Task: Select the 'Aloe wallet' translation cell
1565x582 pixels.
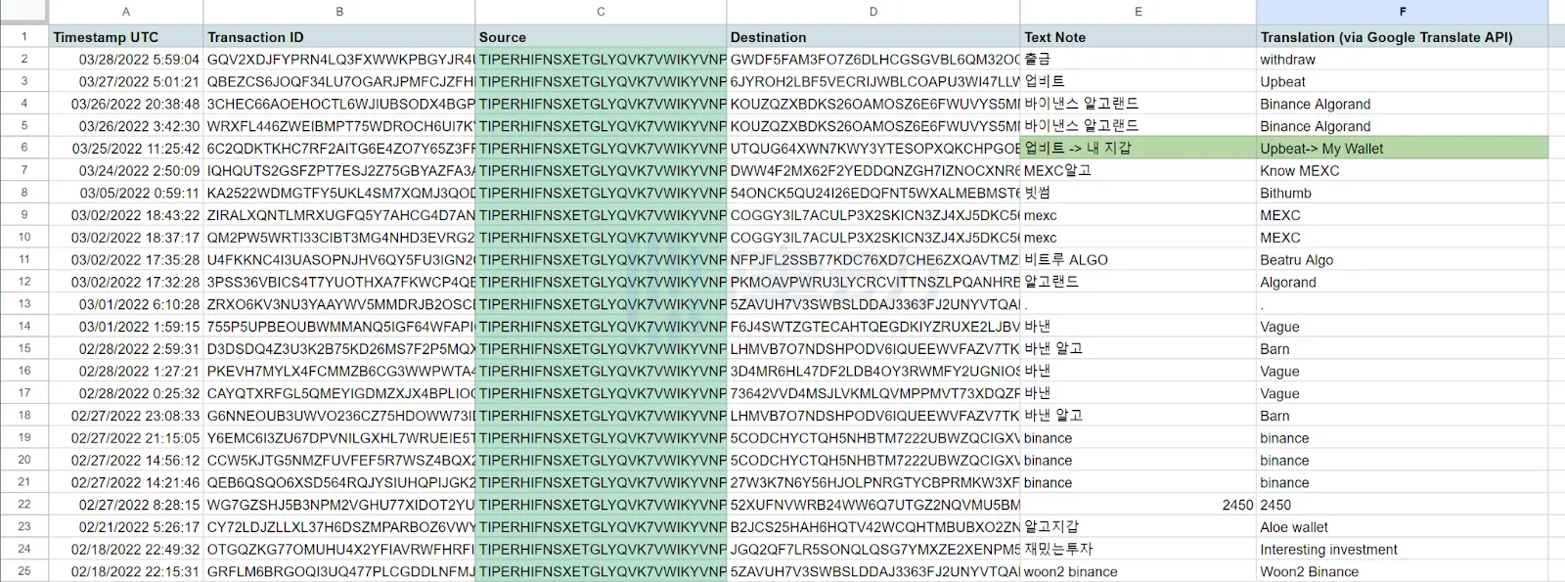Action: (1402, 527)
